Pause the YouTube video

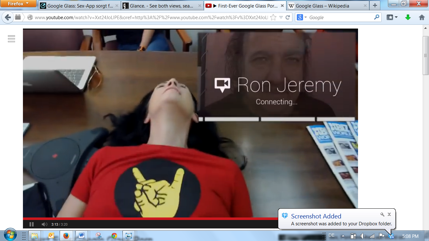pyautogui.click(x=31, y=224)
